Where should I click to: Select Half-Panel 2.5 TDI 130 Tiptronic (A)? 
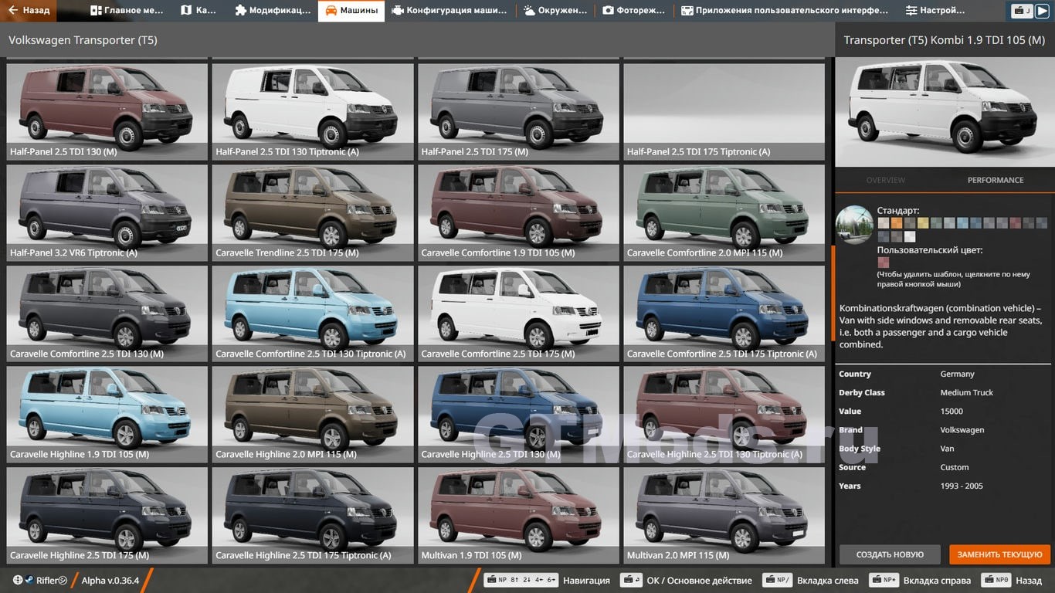pyautogui.click(x=313, y=111)
